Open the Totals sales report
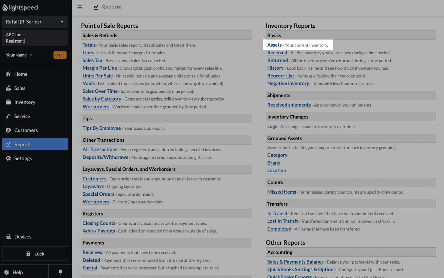This screenshot has width=444, height=278. tap(89, 45)
